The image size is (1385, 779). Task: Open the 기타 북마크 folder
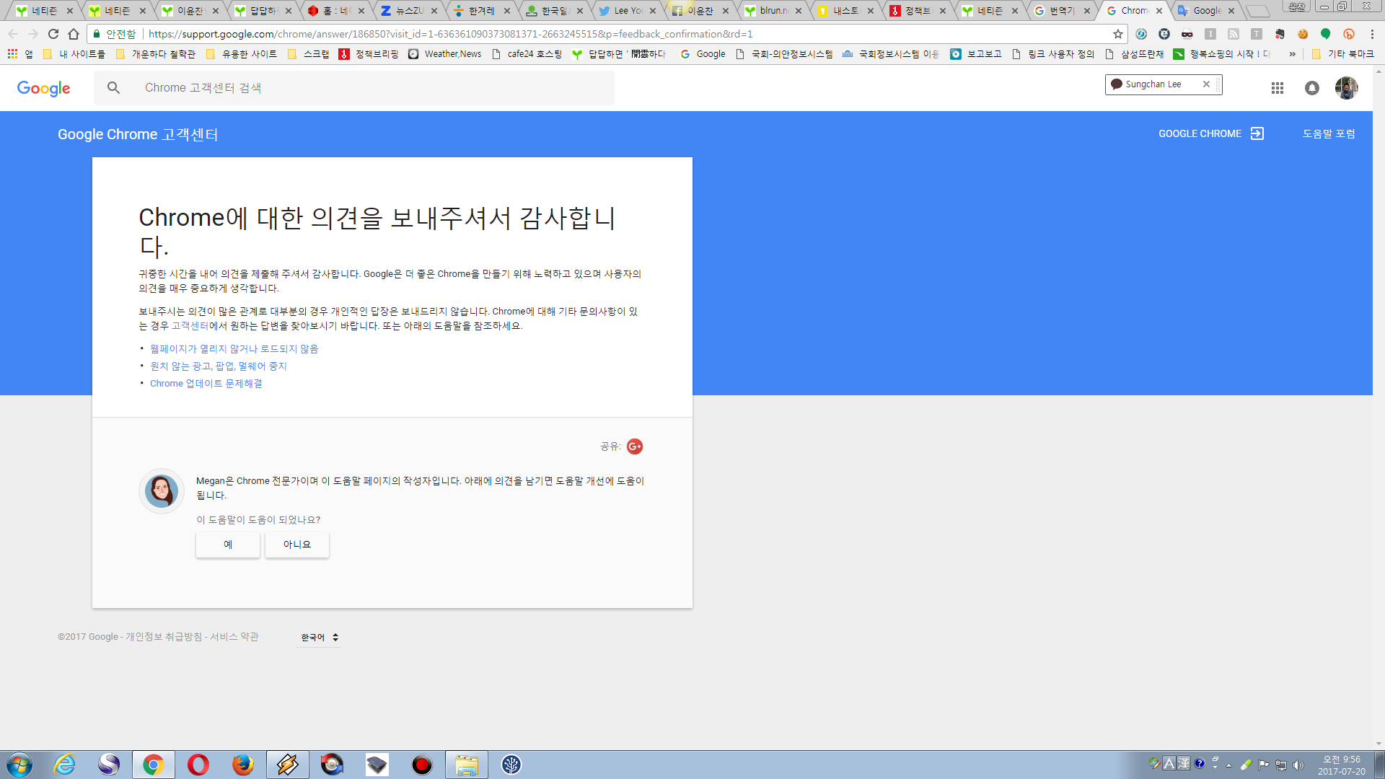1344,54
